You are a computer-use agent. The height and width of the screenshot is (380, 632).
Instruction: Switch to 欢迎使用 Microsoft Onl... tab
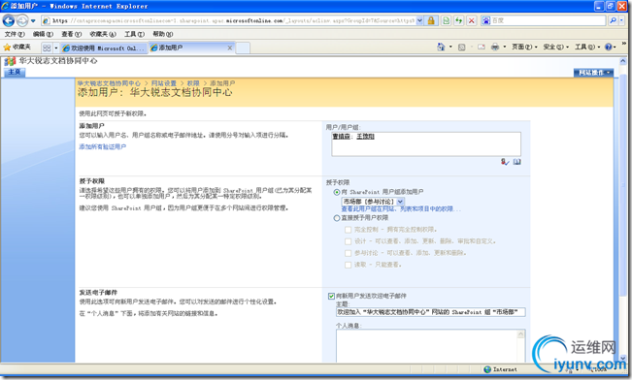click(x=104, y=47)
